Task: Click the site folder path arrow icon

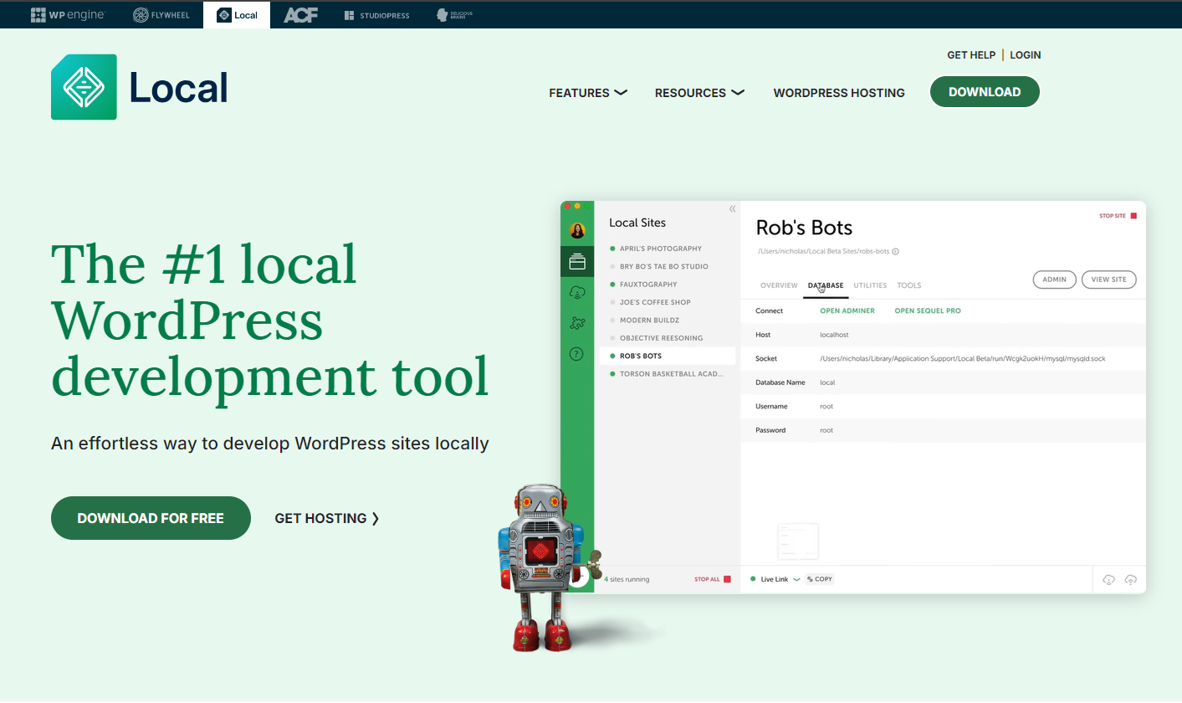Action: click(x=895, y=251)
